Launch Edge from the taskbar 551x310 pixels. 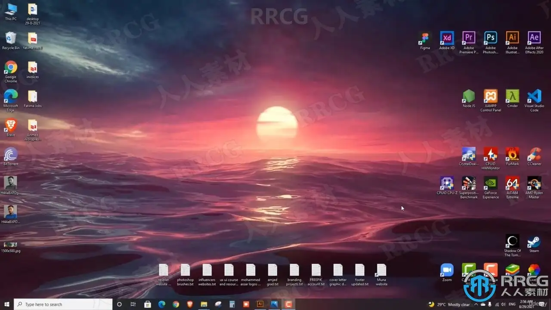pos(161,304)
